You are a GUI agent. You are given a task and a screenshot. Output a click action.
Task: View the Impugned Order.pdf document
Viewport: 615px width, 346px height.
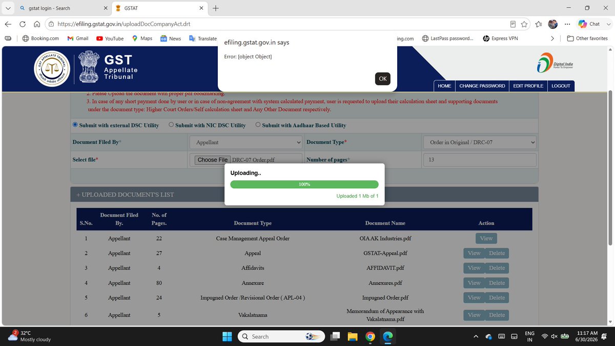[474, 298]
